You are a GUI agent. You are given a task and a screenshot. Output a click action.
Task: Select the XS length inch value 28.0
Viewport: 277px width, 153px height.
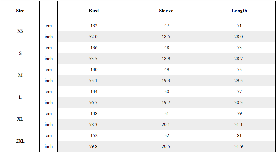(x=239, y=37)
